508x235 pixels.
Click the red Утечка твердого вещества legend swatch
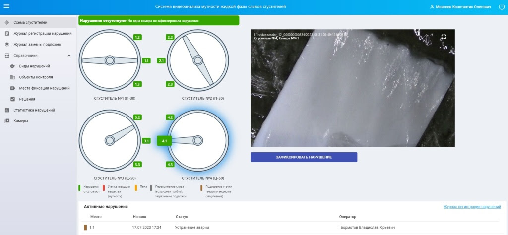click(x=104, y=188)
